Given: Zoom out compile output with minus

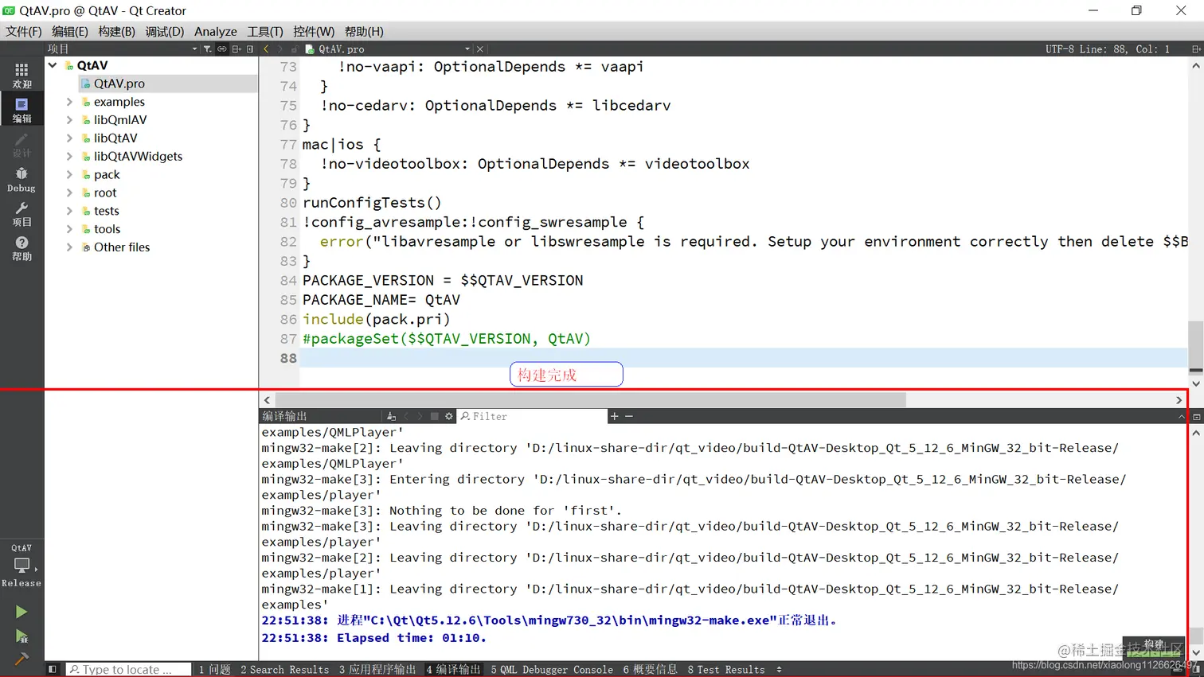Looking at the screenshot, I should pos(629,416).
